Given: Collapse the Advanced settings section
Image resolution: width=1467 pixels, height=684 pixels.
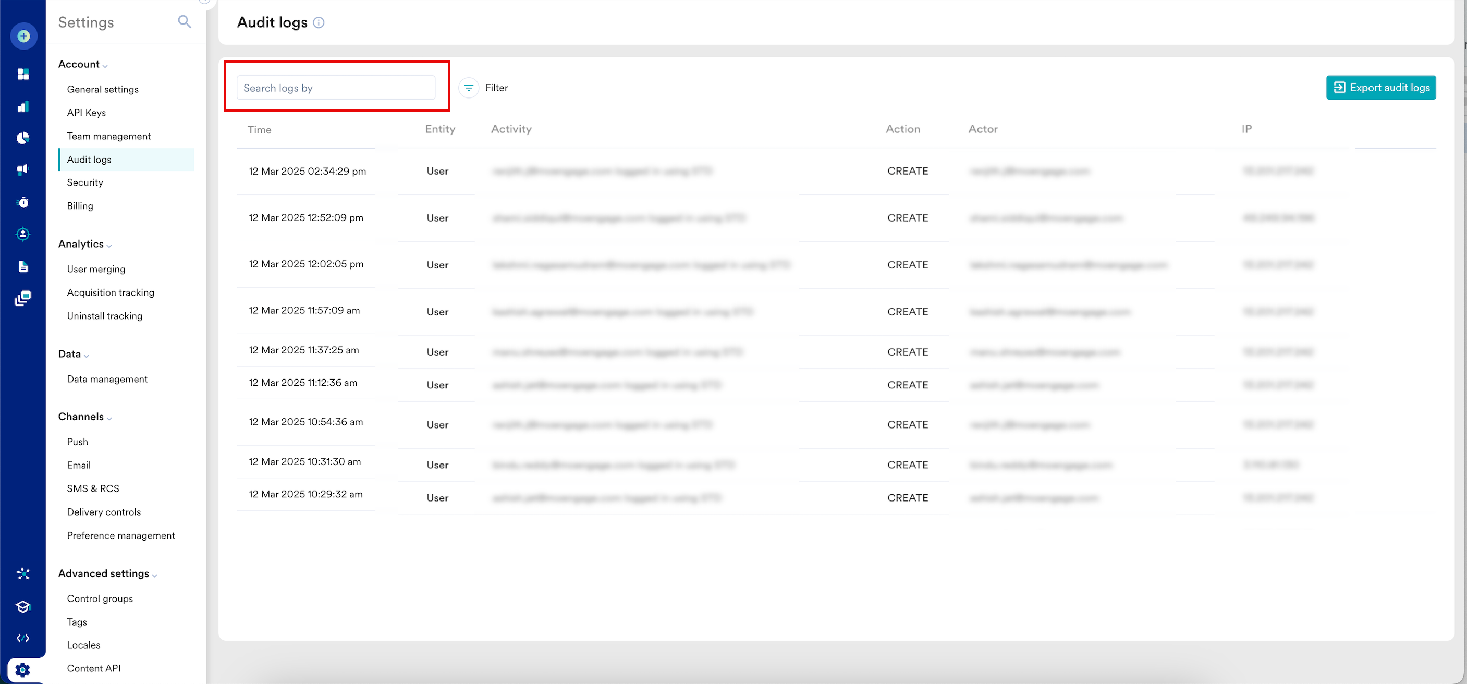Looking at the screenshot, I should pyautogui.click(x=154, y=576).
